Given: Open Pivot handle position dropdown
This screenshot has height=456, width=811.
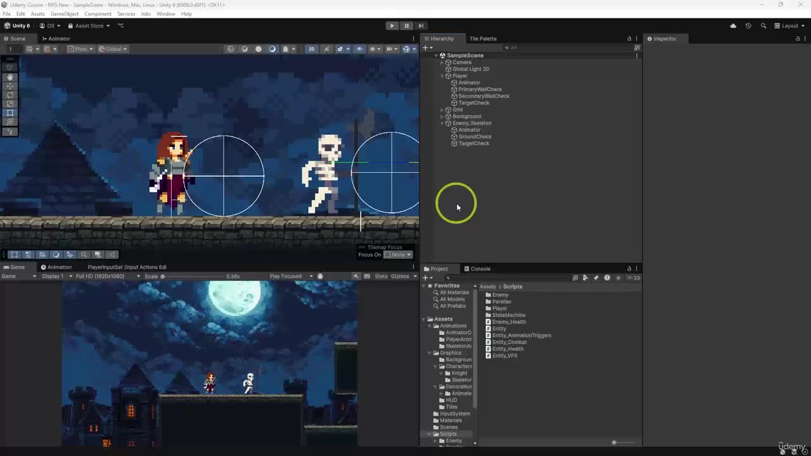Looking at the screenshot, I should (80, 49).
